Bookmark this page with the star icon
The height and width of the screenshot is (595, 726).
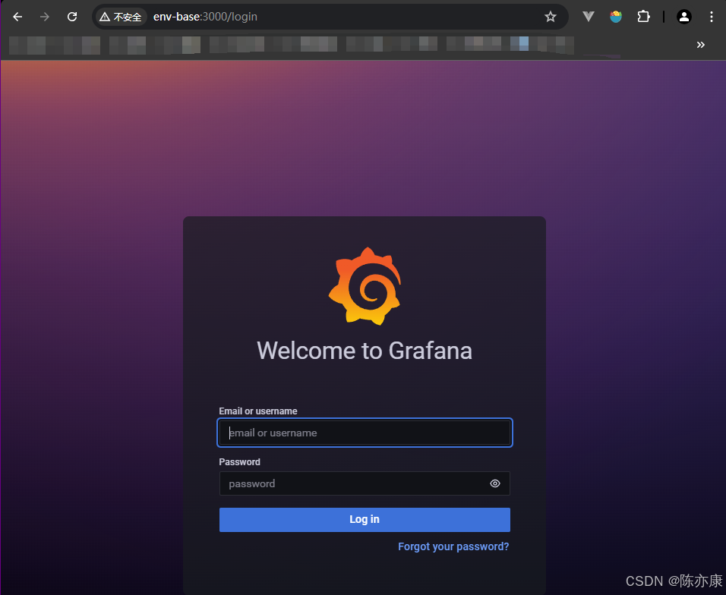(550, 17)
